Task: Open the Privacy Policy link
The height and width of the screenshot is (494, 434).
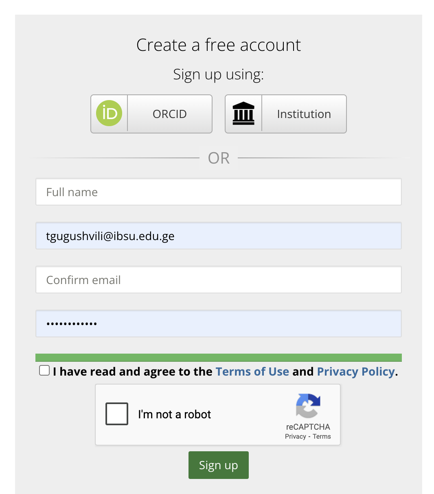Action: [x=356, y=372]
